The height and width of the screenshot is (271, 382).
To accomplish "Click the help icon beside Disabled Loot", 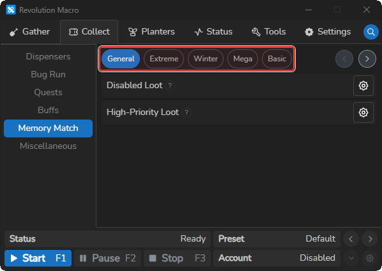I will pyautogui.click(x=170, y=86).
